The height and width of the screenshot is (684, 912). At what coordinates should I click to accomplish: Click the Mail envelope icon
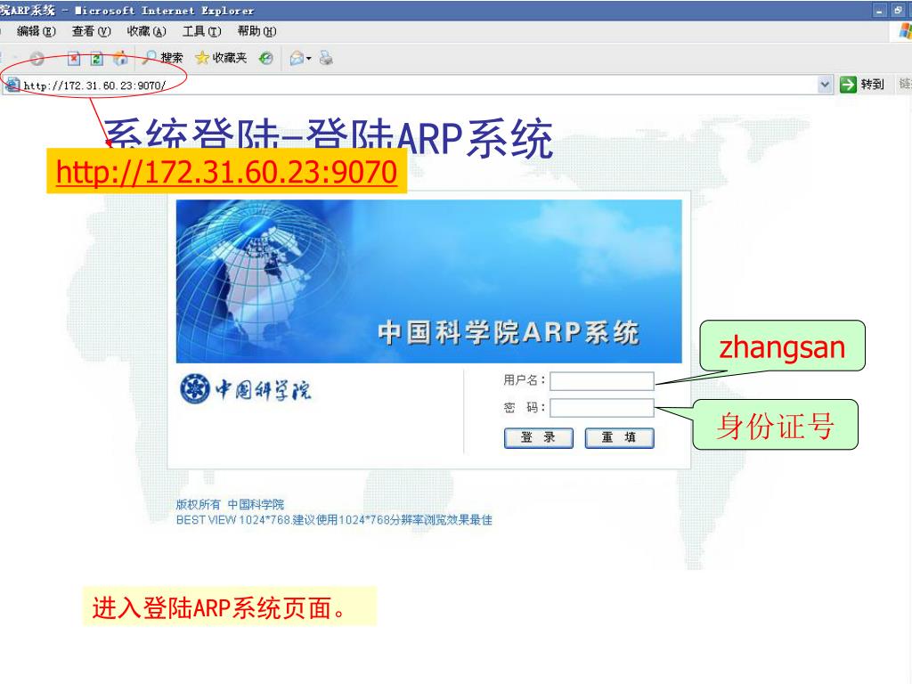click(x=297, y=58)
